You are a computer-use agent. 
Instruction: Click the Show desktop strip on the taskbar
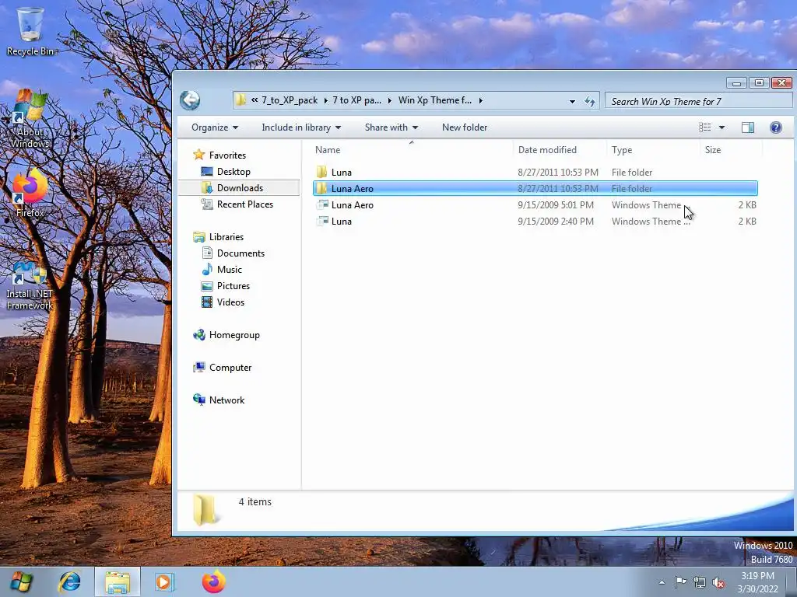point(792,581)
